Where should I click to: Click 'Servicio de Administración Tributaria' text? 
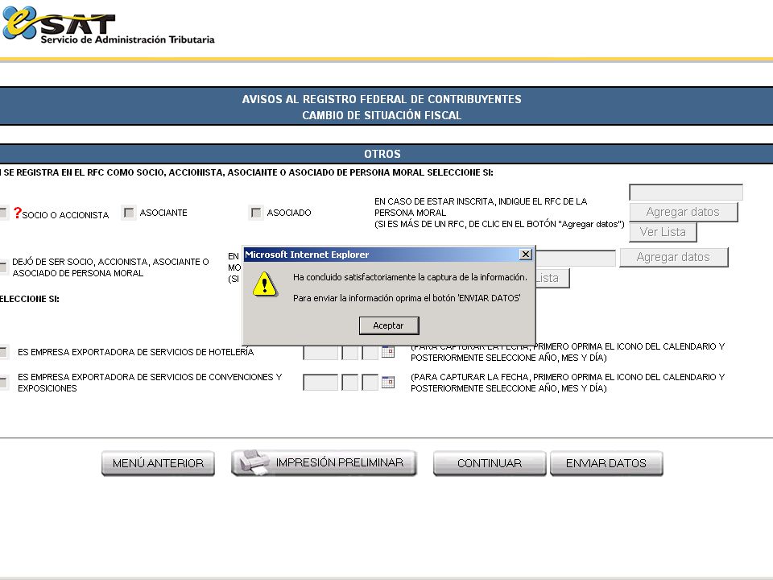tap(128, 39)
